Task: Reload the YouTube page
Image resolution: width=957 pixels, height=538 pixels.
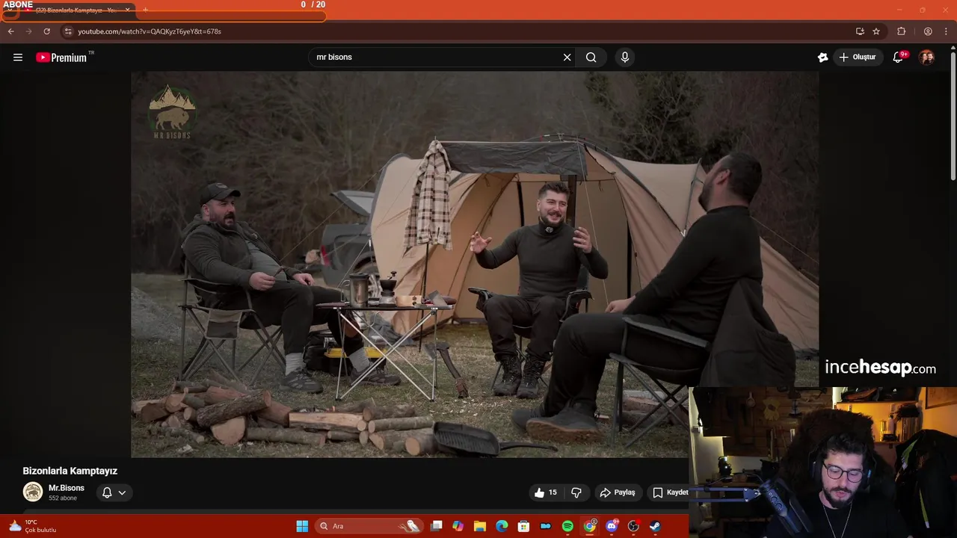Action: (46, 31)
